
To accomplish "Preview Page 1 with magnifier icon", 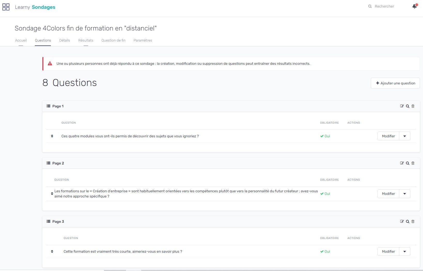I will coord(408,106).
